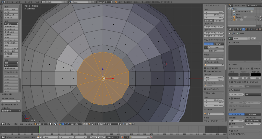This screenshot has height=139, width=262.
Task: Toggle Camera visibility eye in outliner
Action: tap(255, 17)
